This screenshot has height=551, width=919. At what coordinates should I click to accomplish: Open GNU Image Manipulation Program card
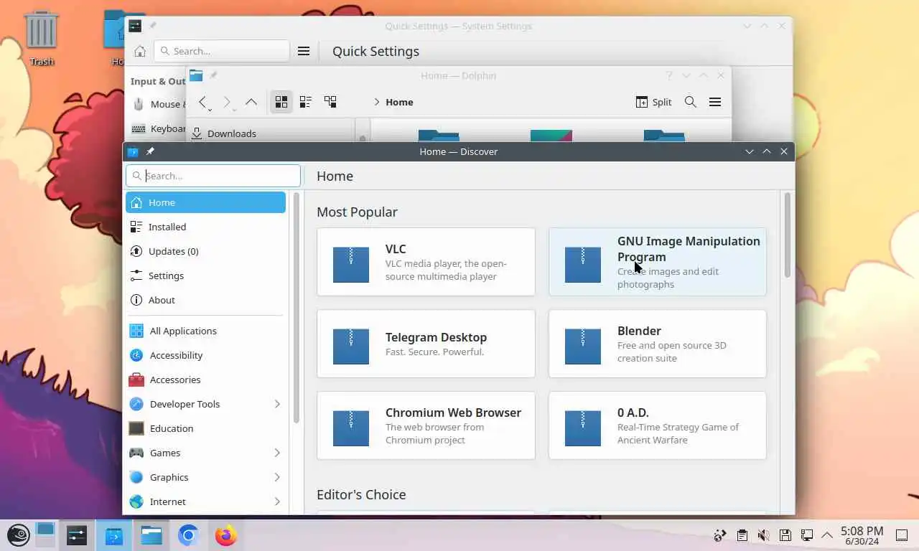(x=658, y=262)
